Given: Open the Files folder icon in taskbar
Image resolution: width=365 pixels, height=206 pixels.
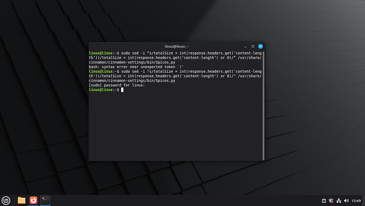Looking at the screenshot, I should point(21,200).
